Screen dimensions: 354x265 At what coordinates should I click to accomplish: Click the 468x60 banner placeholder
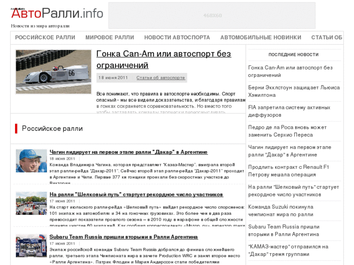212,16
